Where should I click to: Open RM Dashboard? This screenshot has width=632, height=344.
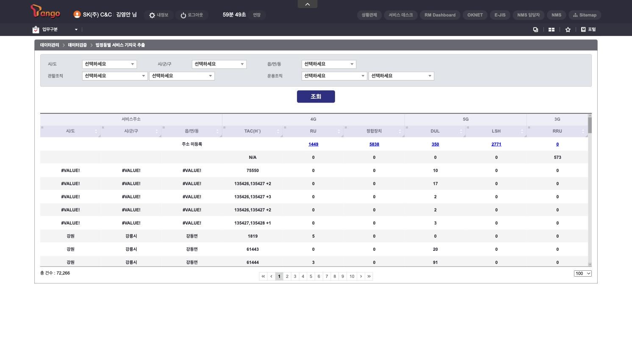(440, 15)
